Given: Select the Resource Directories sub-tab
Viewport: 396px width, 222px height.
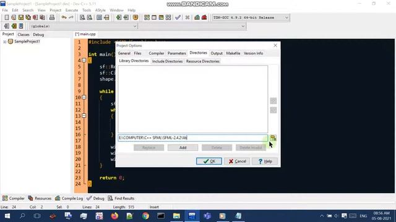Looking at the screenshot, I should click(203, 61).
